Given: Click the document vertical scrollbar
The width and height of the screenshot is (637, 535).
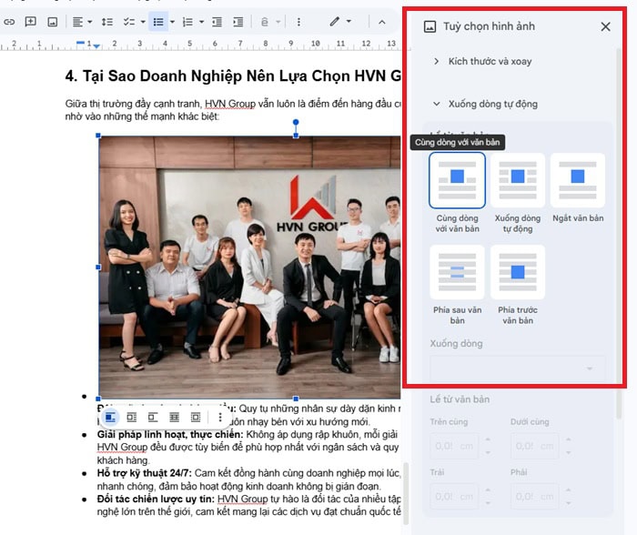Looking at the screenshot, I should click(405, 493).
